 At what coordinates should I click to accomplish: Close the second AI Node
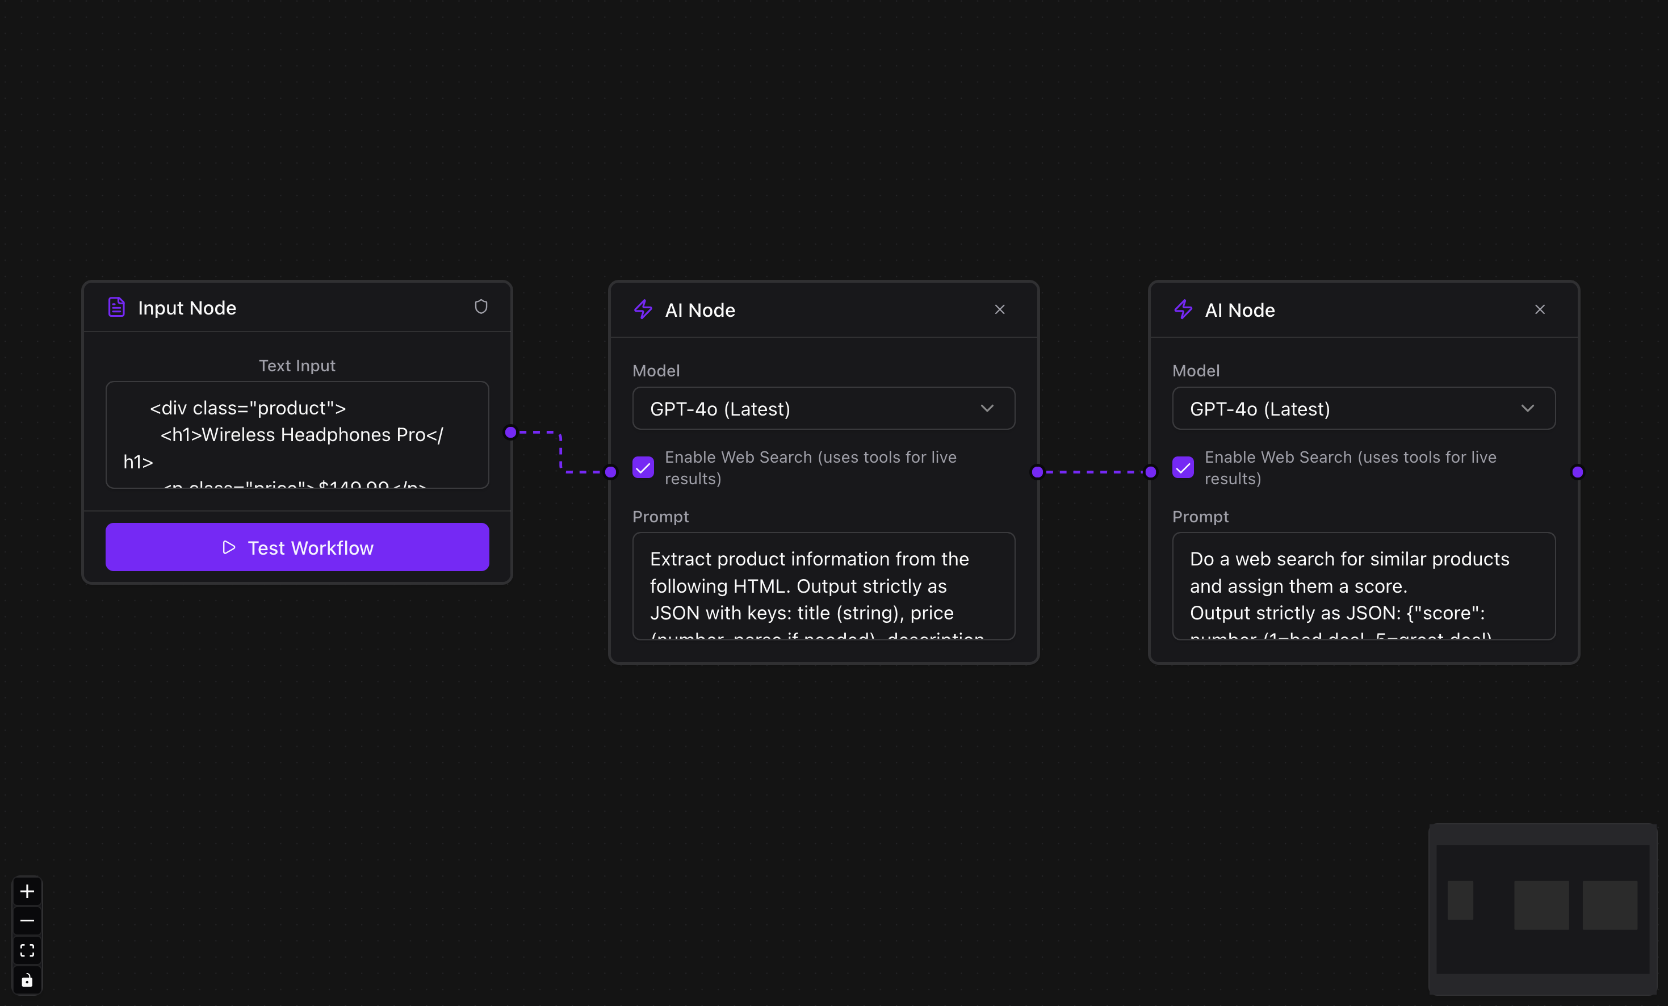point(1540,309)
